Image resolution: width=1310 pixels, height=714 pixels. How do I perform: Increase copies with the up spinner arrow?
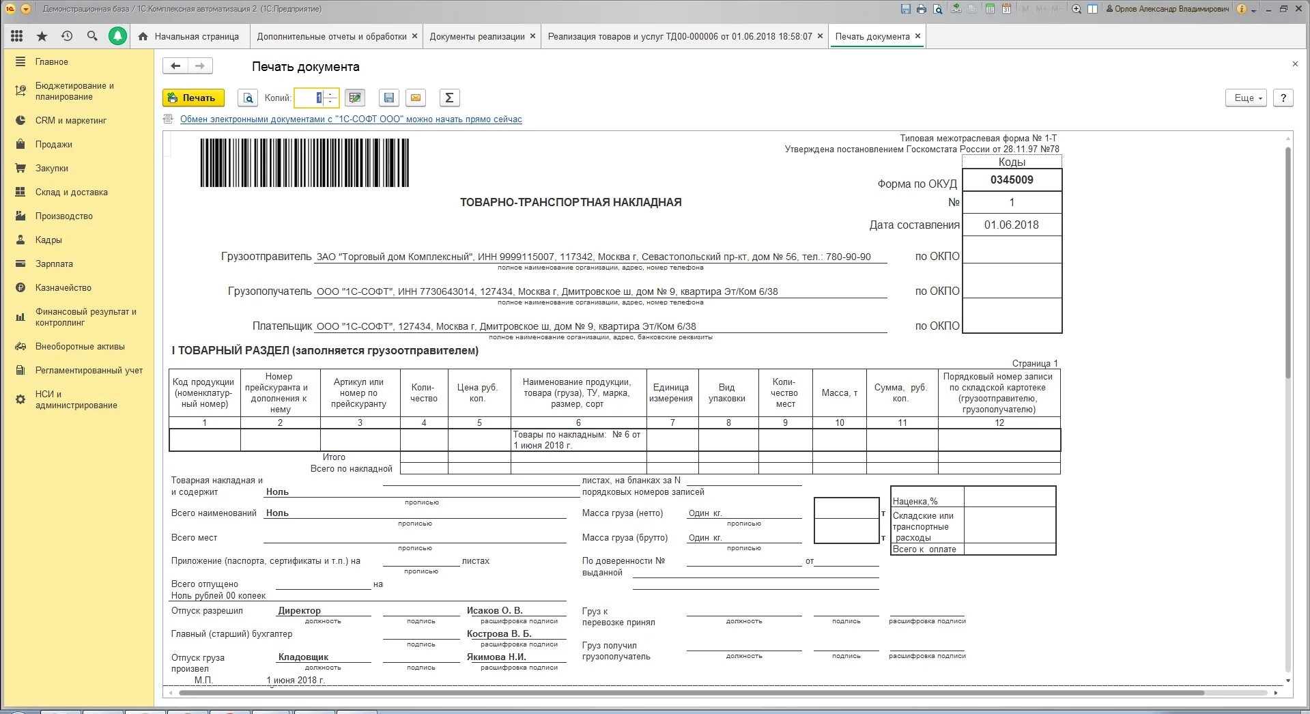coord(330,94)
